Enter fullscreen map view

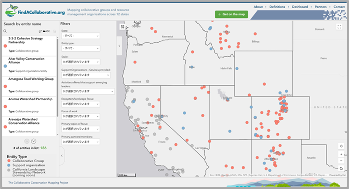pyautogui.click(x=339, y=27)
